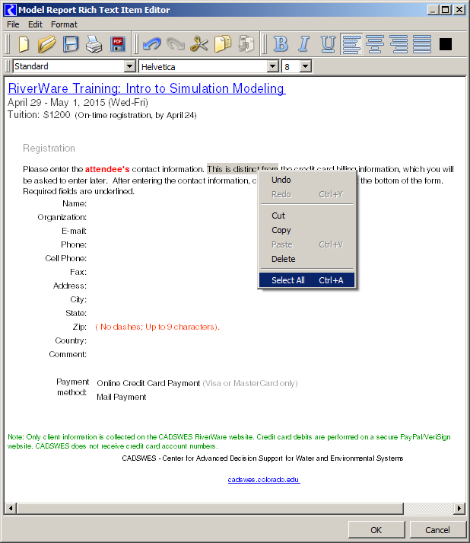Click the 'Mail Payment' text
Image resolution: width=470 pixels, height=543 pixels.
point(122,397)
